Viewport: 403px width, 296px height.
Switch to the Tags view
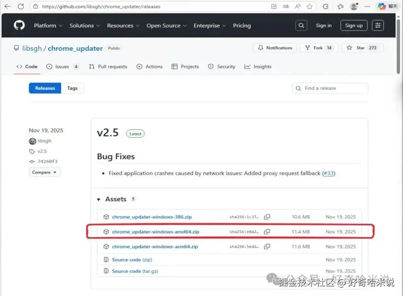tap(72, 88)
